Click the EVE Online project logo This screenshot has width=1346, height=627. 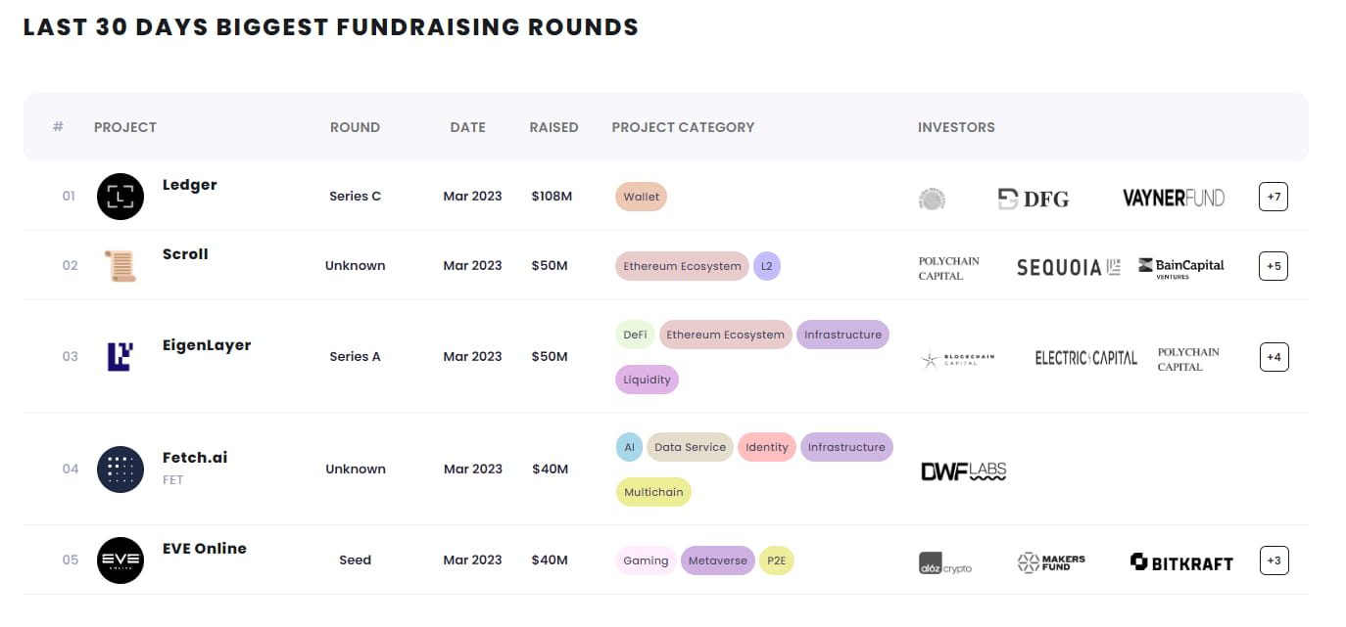[120, 560]
